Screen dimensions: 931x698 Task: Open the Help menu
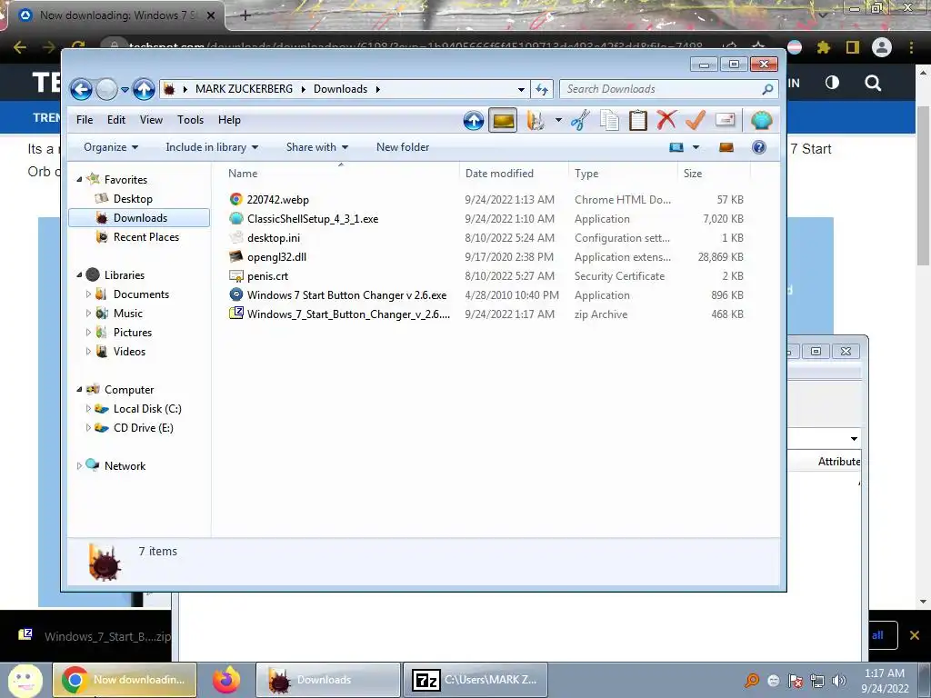(x=229, y=120)
